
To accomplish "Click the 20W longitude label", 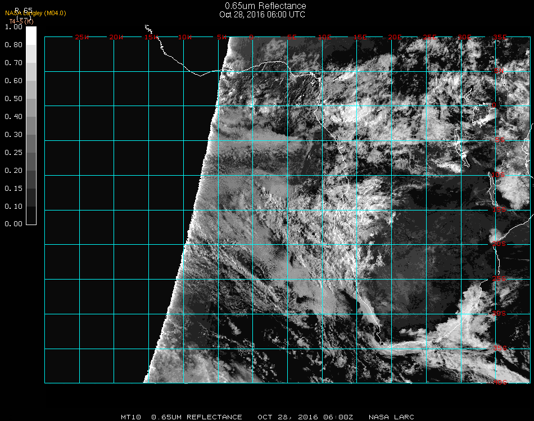I will 116,37.
